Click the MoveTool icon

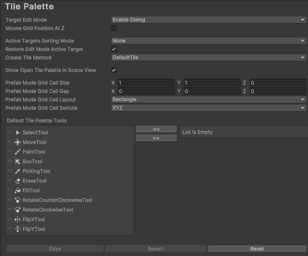click(x=18, y=142)
